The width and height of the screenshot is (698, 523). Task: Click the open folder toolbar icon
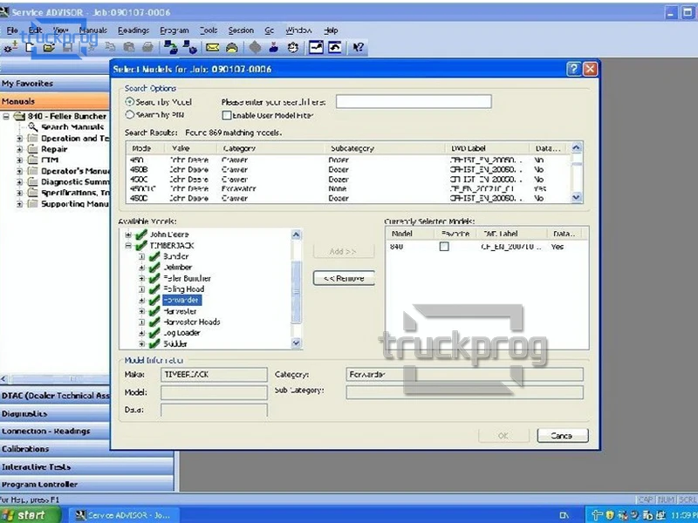(x=49, y=47)
